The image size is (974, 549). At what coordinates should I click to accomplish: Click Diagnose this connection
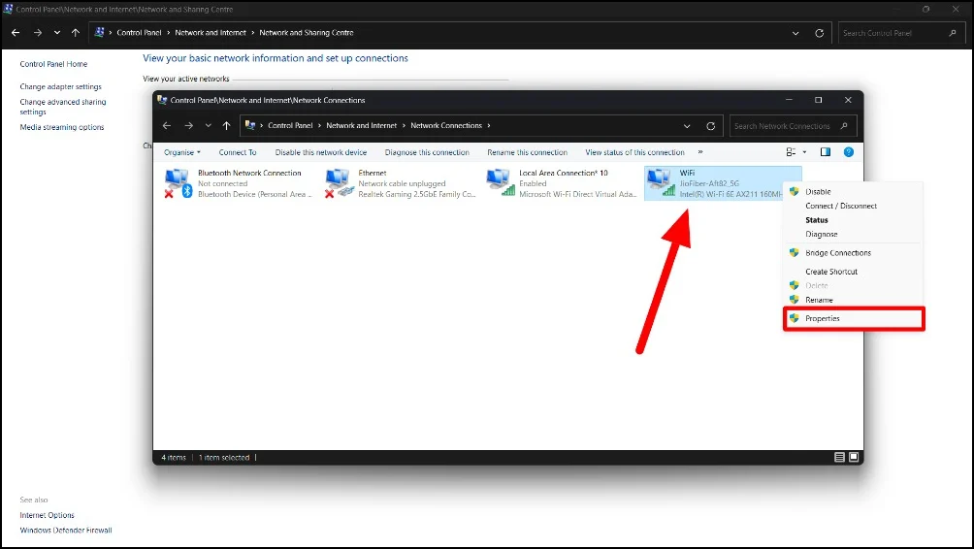pyautogui.click(x=427, y=152)
